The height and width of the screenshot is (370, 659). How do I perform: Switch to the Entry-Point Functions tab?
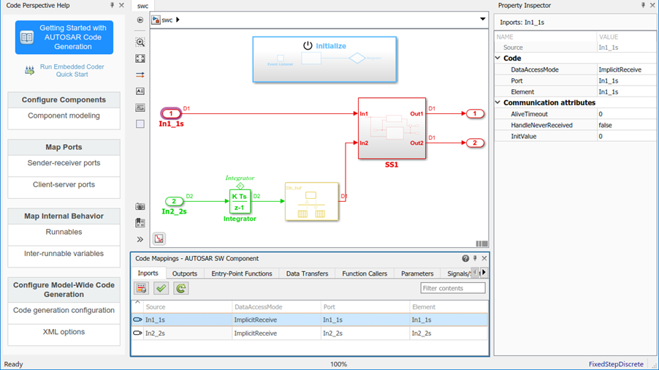tap(242, 273)
